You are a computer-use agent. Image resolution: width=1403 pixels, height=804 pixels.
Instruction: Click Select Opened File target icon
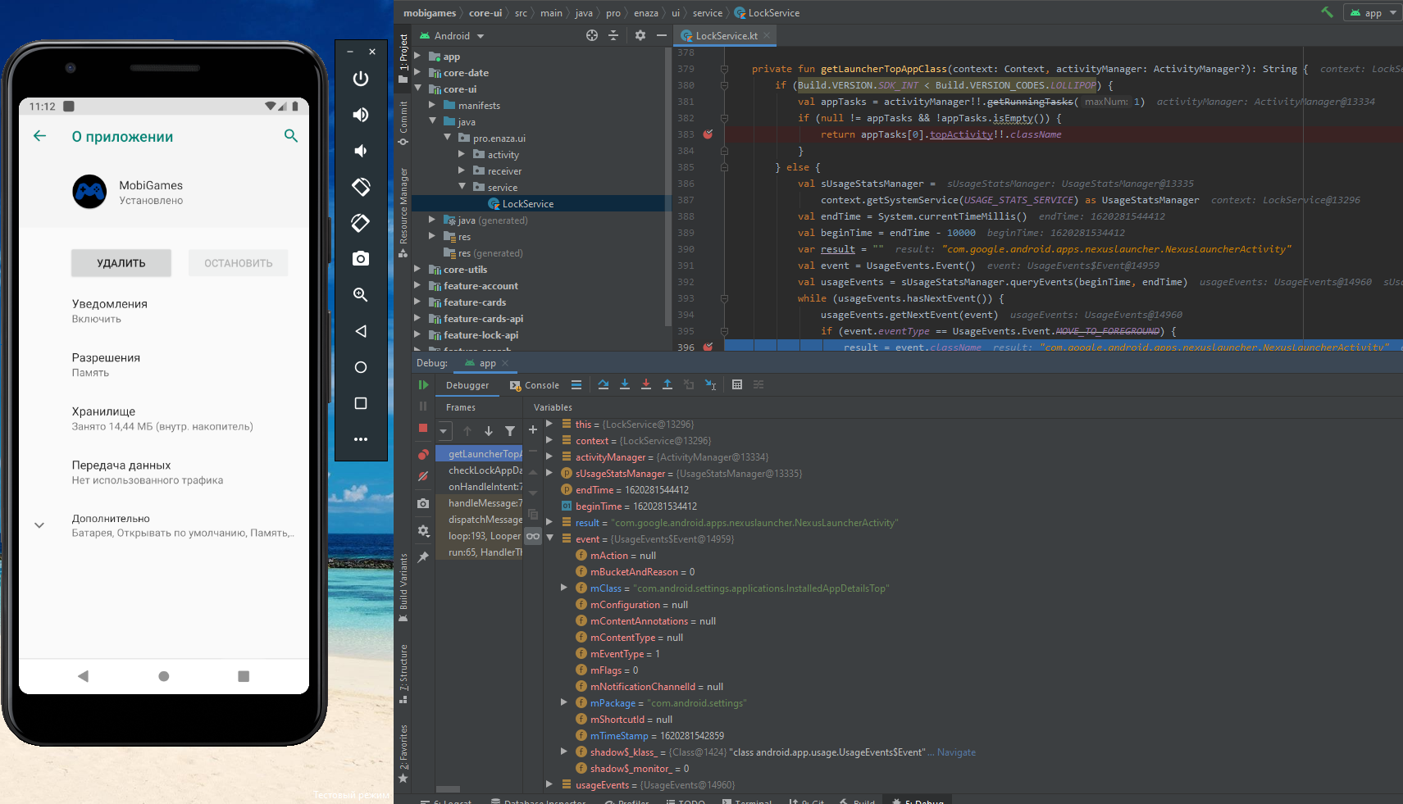click(x=592, y=35)
